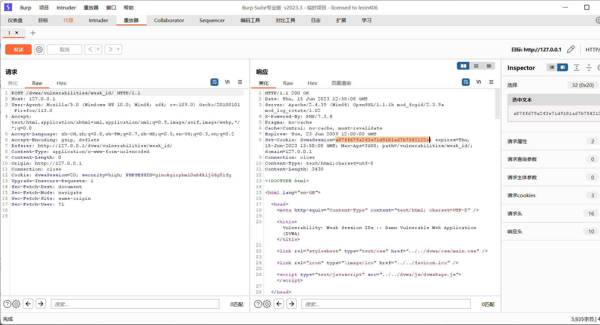Switch to combined tabbed layout view
The width and height of the screenshot is (600, 325).
(489, 66)
